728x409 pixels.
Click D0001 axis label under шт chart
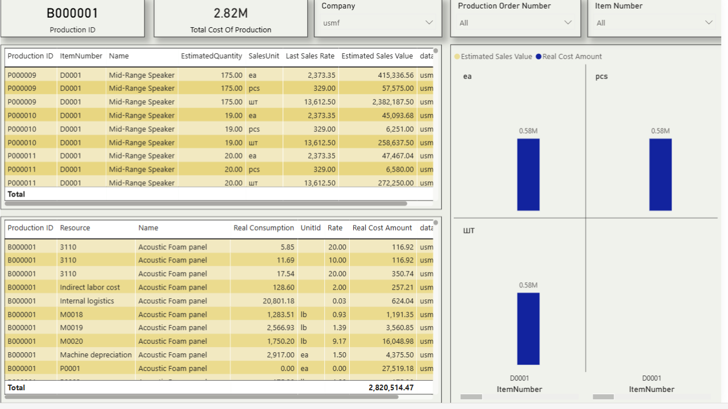point(519,378)
